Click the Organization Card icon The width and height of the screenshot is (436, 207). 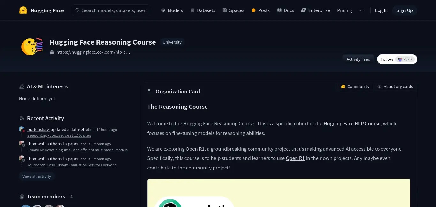click(150, 92)
